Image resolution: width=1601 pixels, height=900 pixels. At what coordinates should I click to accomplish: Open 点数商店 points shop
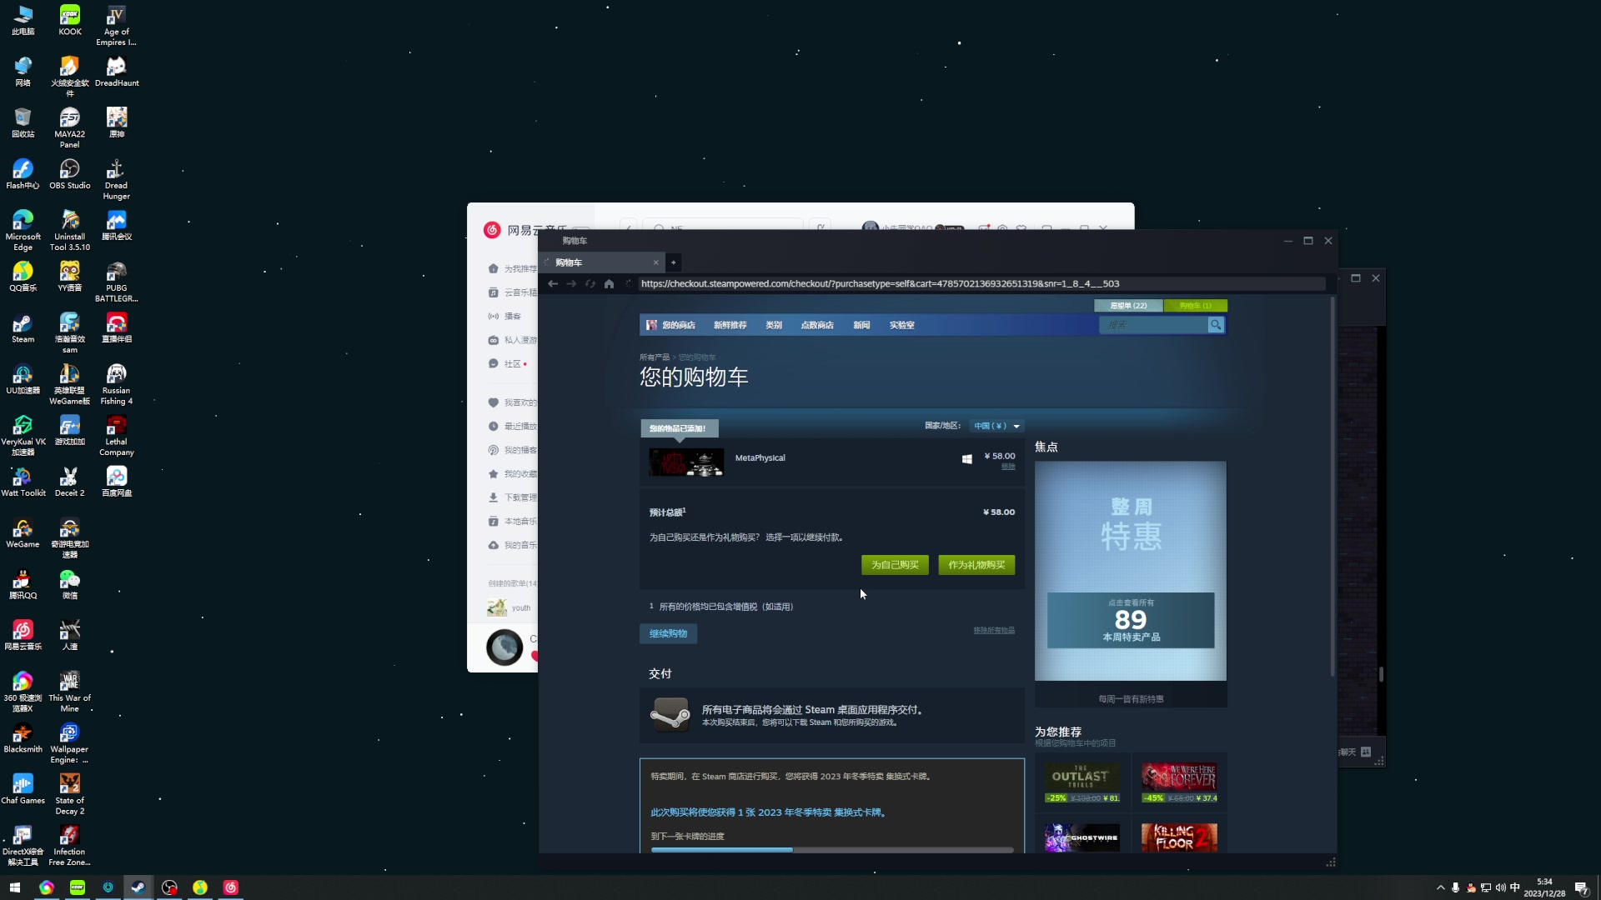(817, 325)
